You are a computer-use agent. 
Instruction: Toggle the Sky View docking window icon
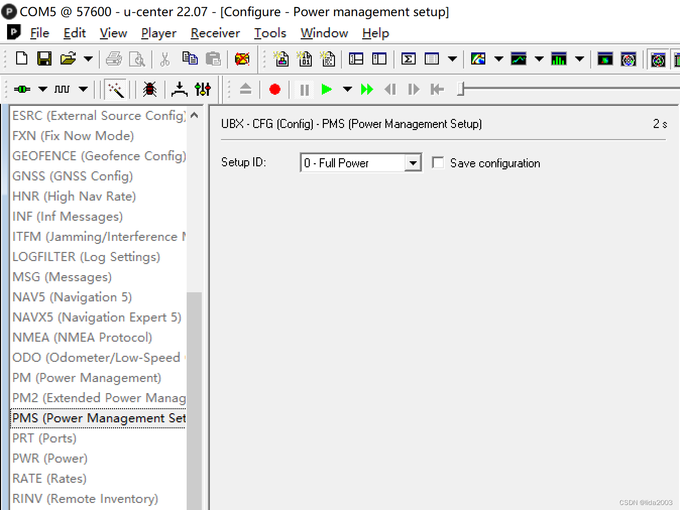(x=658, y=60)
